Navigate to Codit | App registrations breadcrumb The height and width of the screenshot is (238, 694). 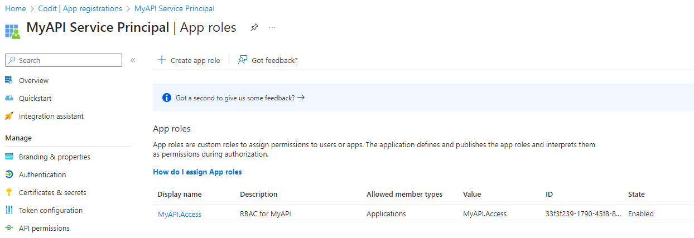[x=80, y=8]
